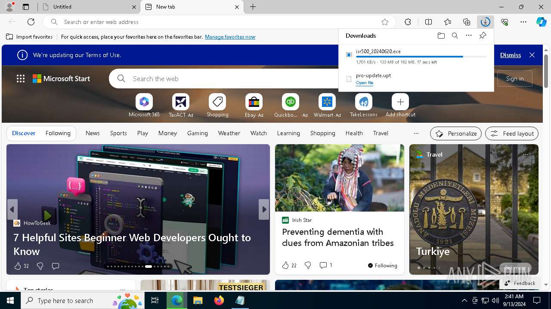This screenshot has width=551, height=309.
Task: Open file pro-update.upt
Action: tap(365, 83)
